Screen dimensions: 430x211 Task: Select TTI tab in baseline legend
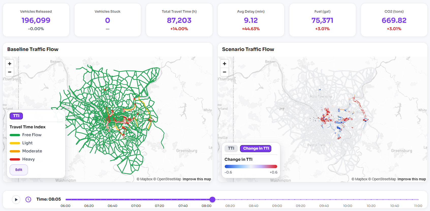16,116
